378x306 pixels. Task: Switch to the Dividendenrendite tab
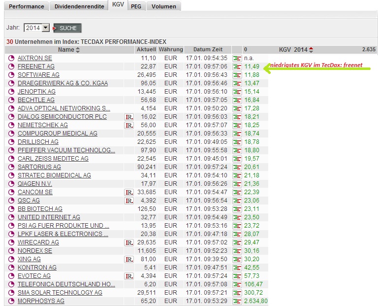(x=79, y=6)
